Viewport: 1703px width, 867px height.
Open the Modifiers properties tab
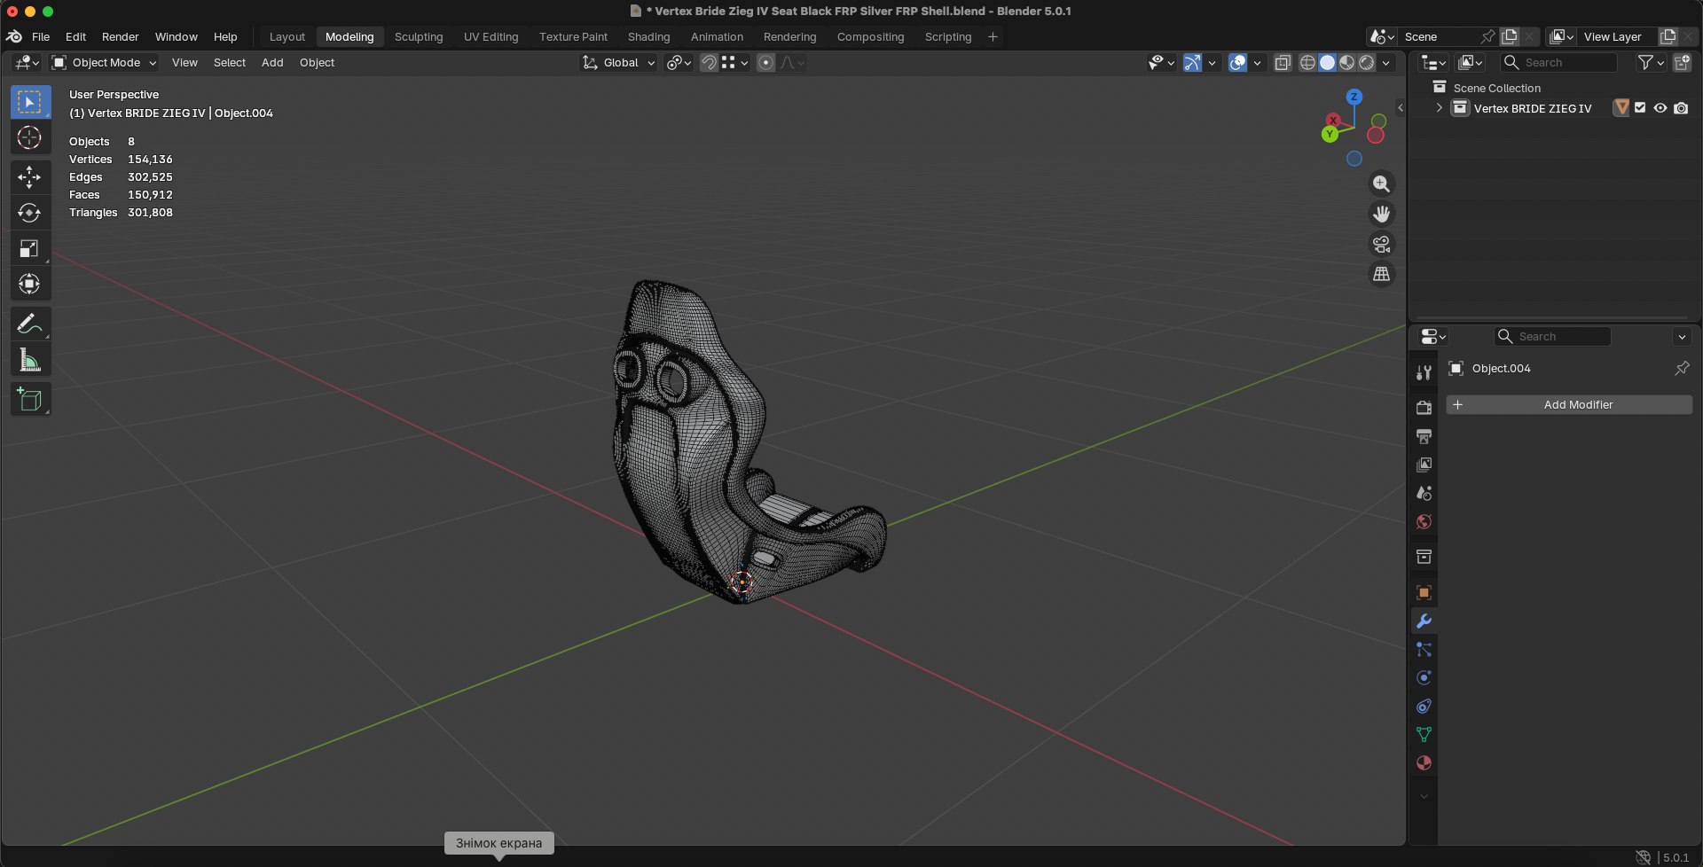point(1424,621)
